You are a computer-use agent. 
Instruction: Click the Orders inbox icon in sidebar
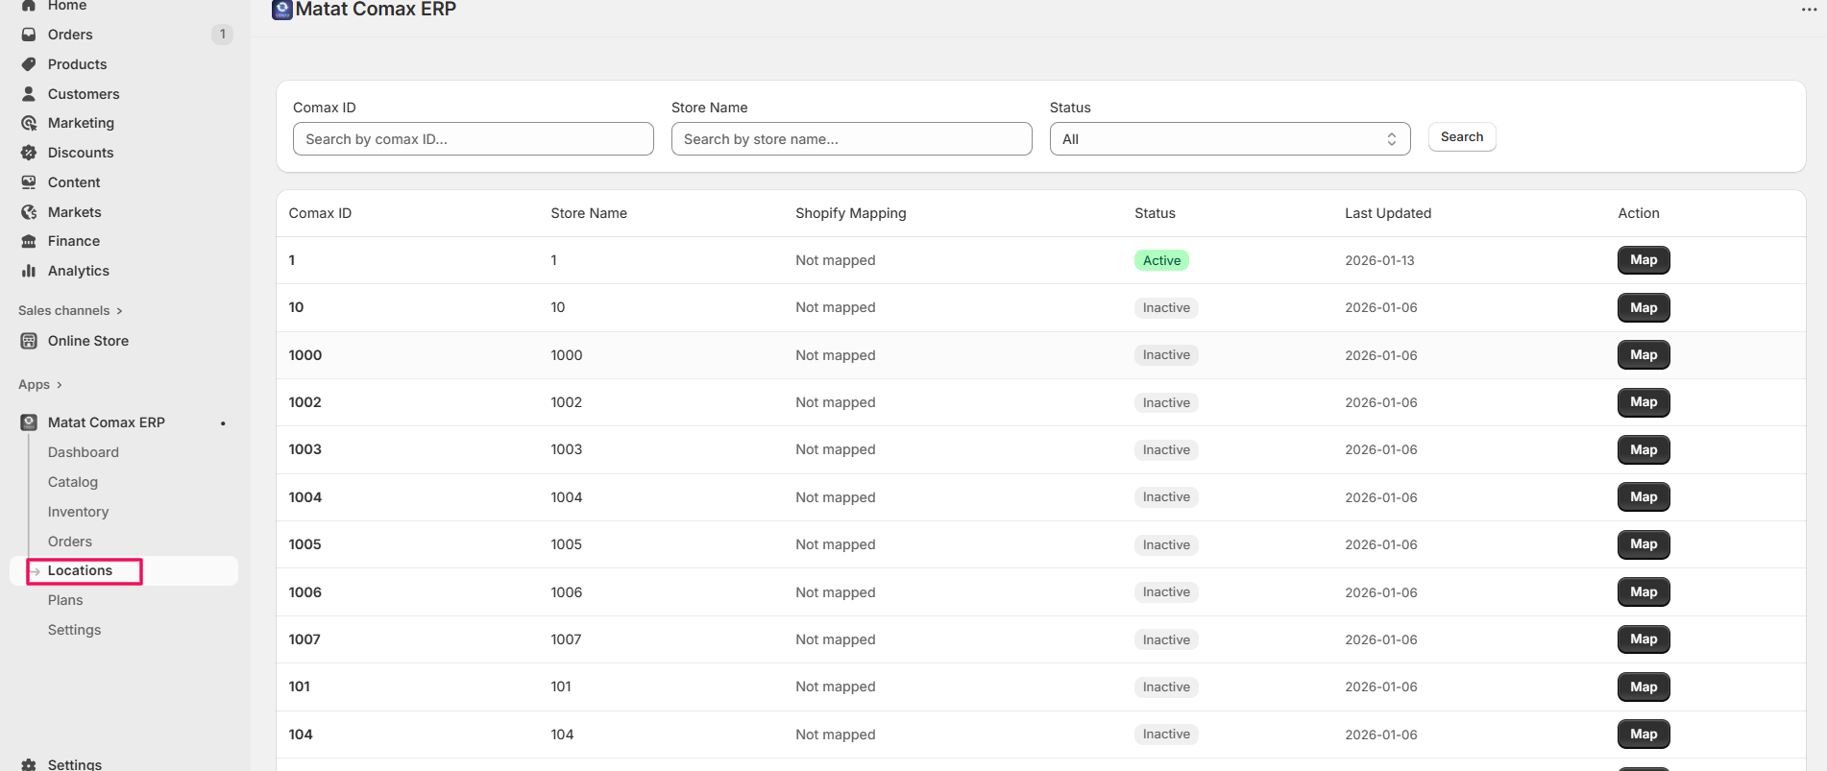click(29, 35)
